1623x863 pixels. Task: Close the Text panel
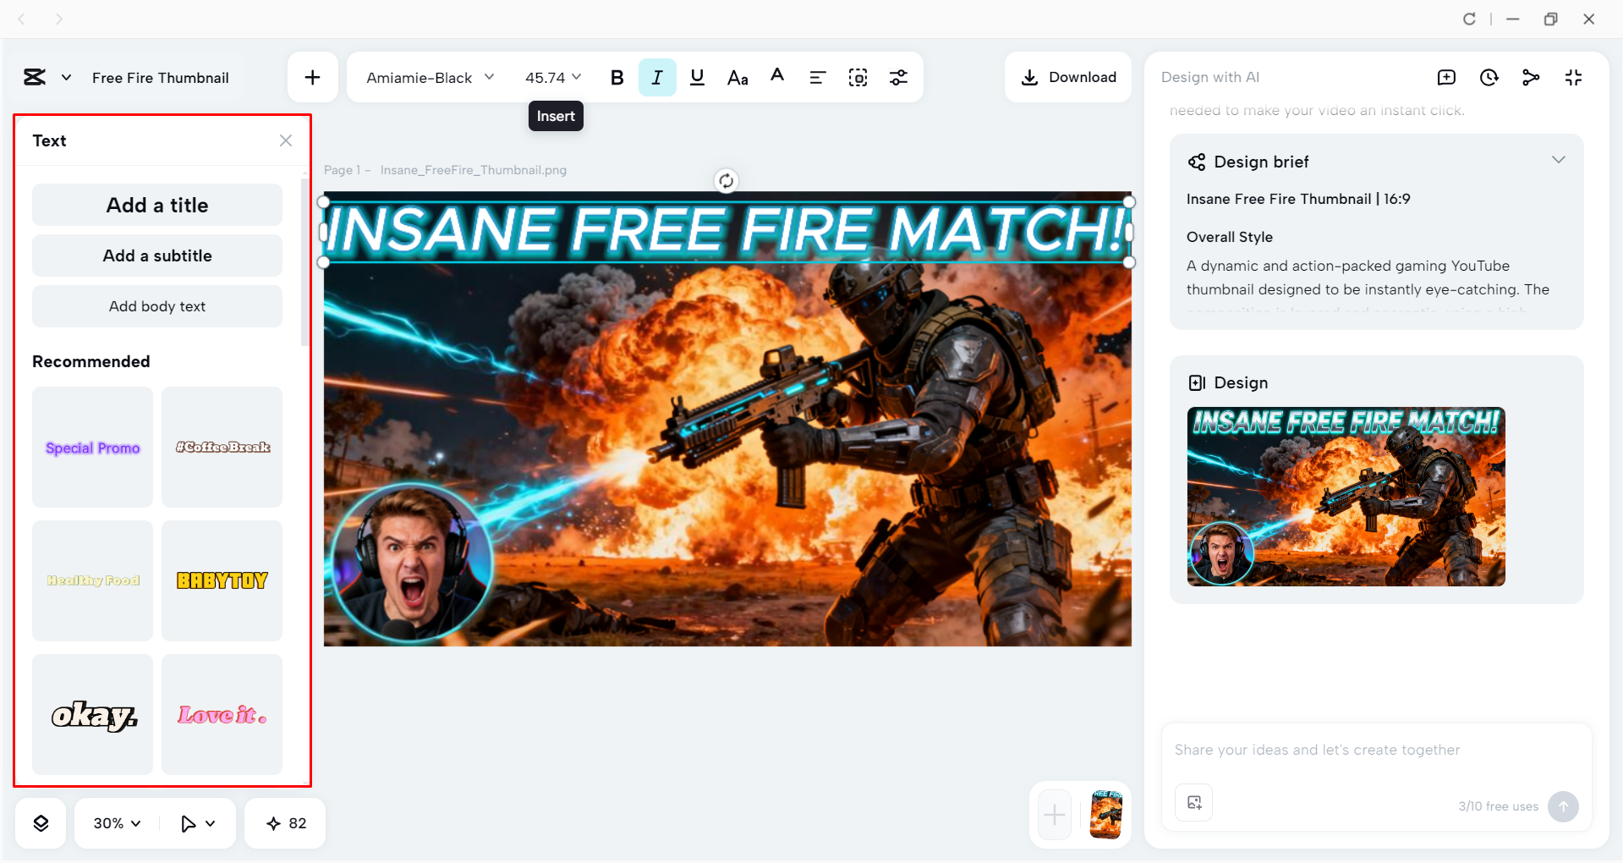pyautogui.click(x=286, y=140)
